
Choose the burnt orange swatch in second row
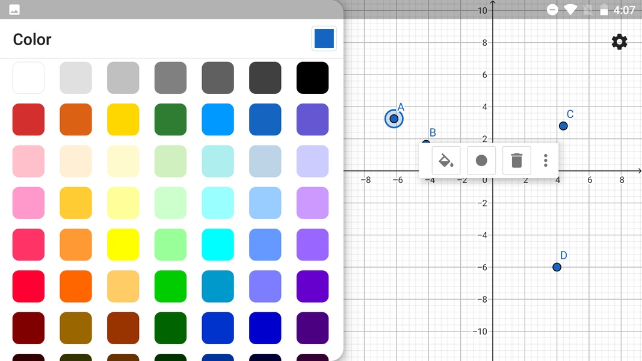(76, 120)
